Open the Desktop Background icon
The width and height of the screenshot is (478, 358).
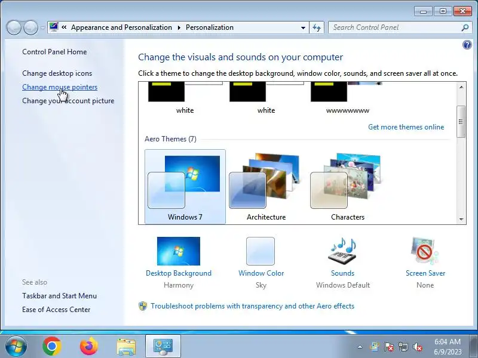click(x=179, y=251)
